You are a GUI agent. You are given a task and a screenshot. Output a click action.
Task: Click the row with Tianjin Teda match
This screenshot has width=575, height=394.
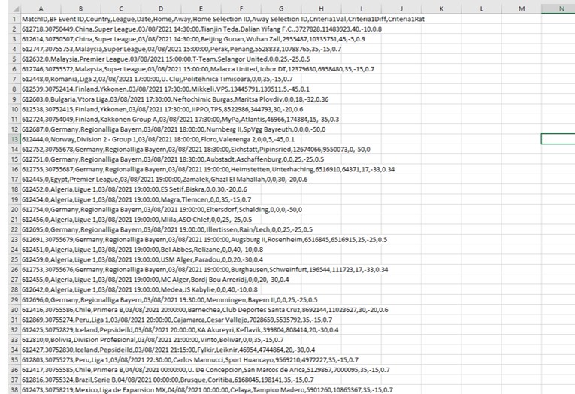[201, 29]
